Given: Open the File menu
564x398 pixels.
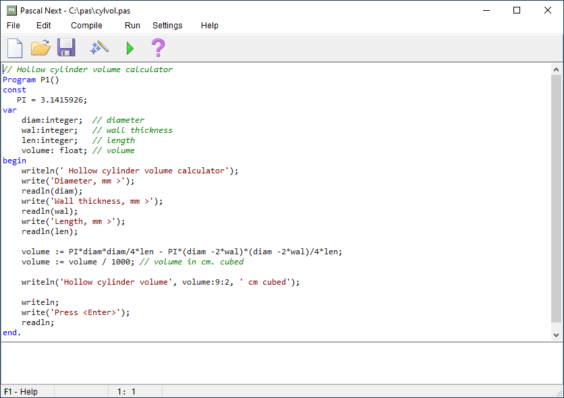Looking at the screenshot, I should [x=13, y=26].
